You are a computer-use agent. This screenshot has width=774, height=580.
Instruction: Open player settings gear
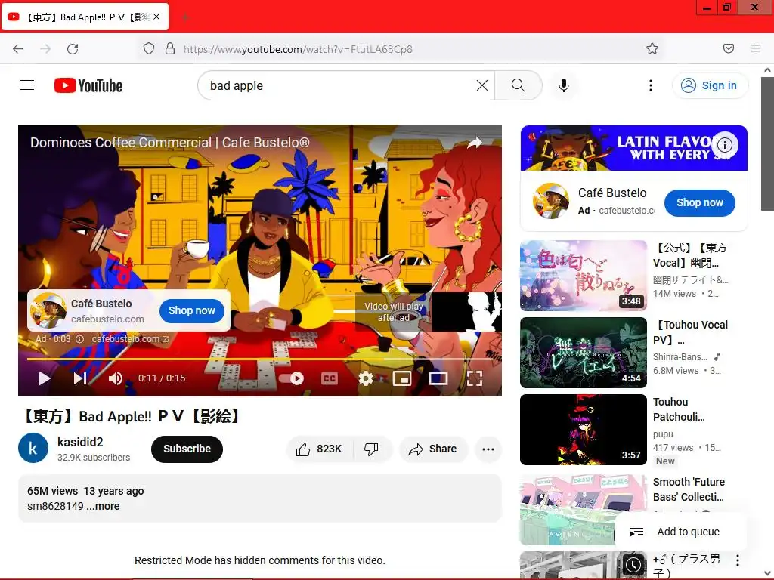pyautogui.click(x=366, y=378)
